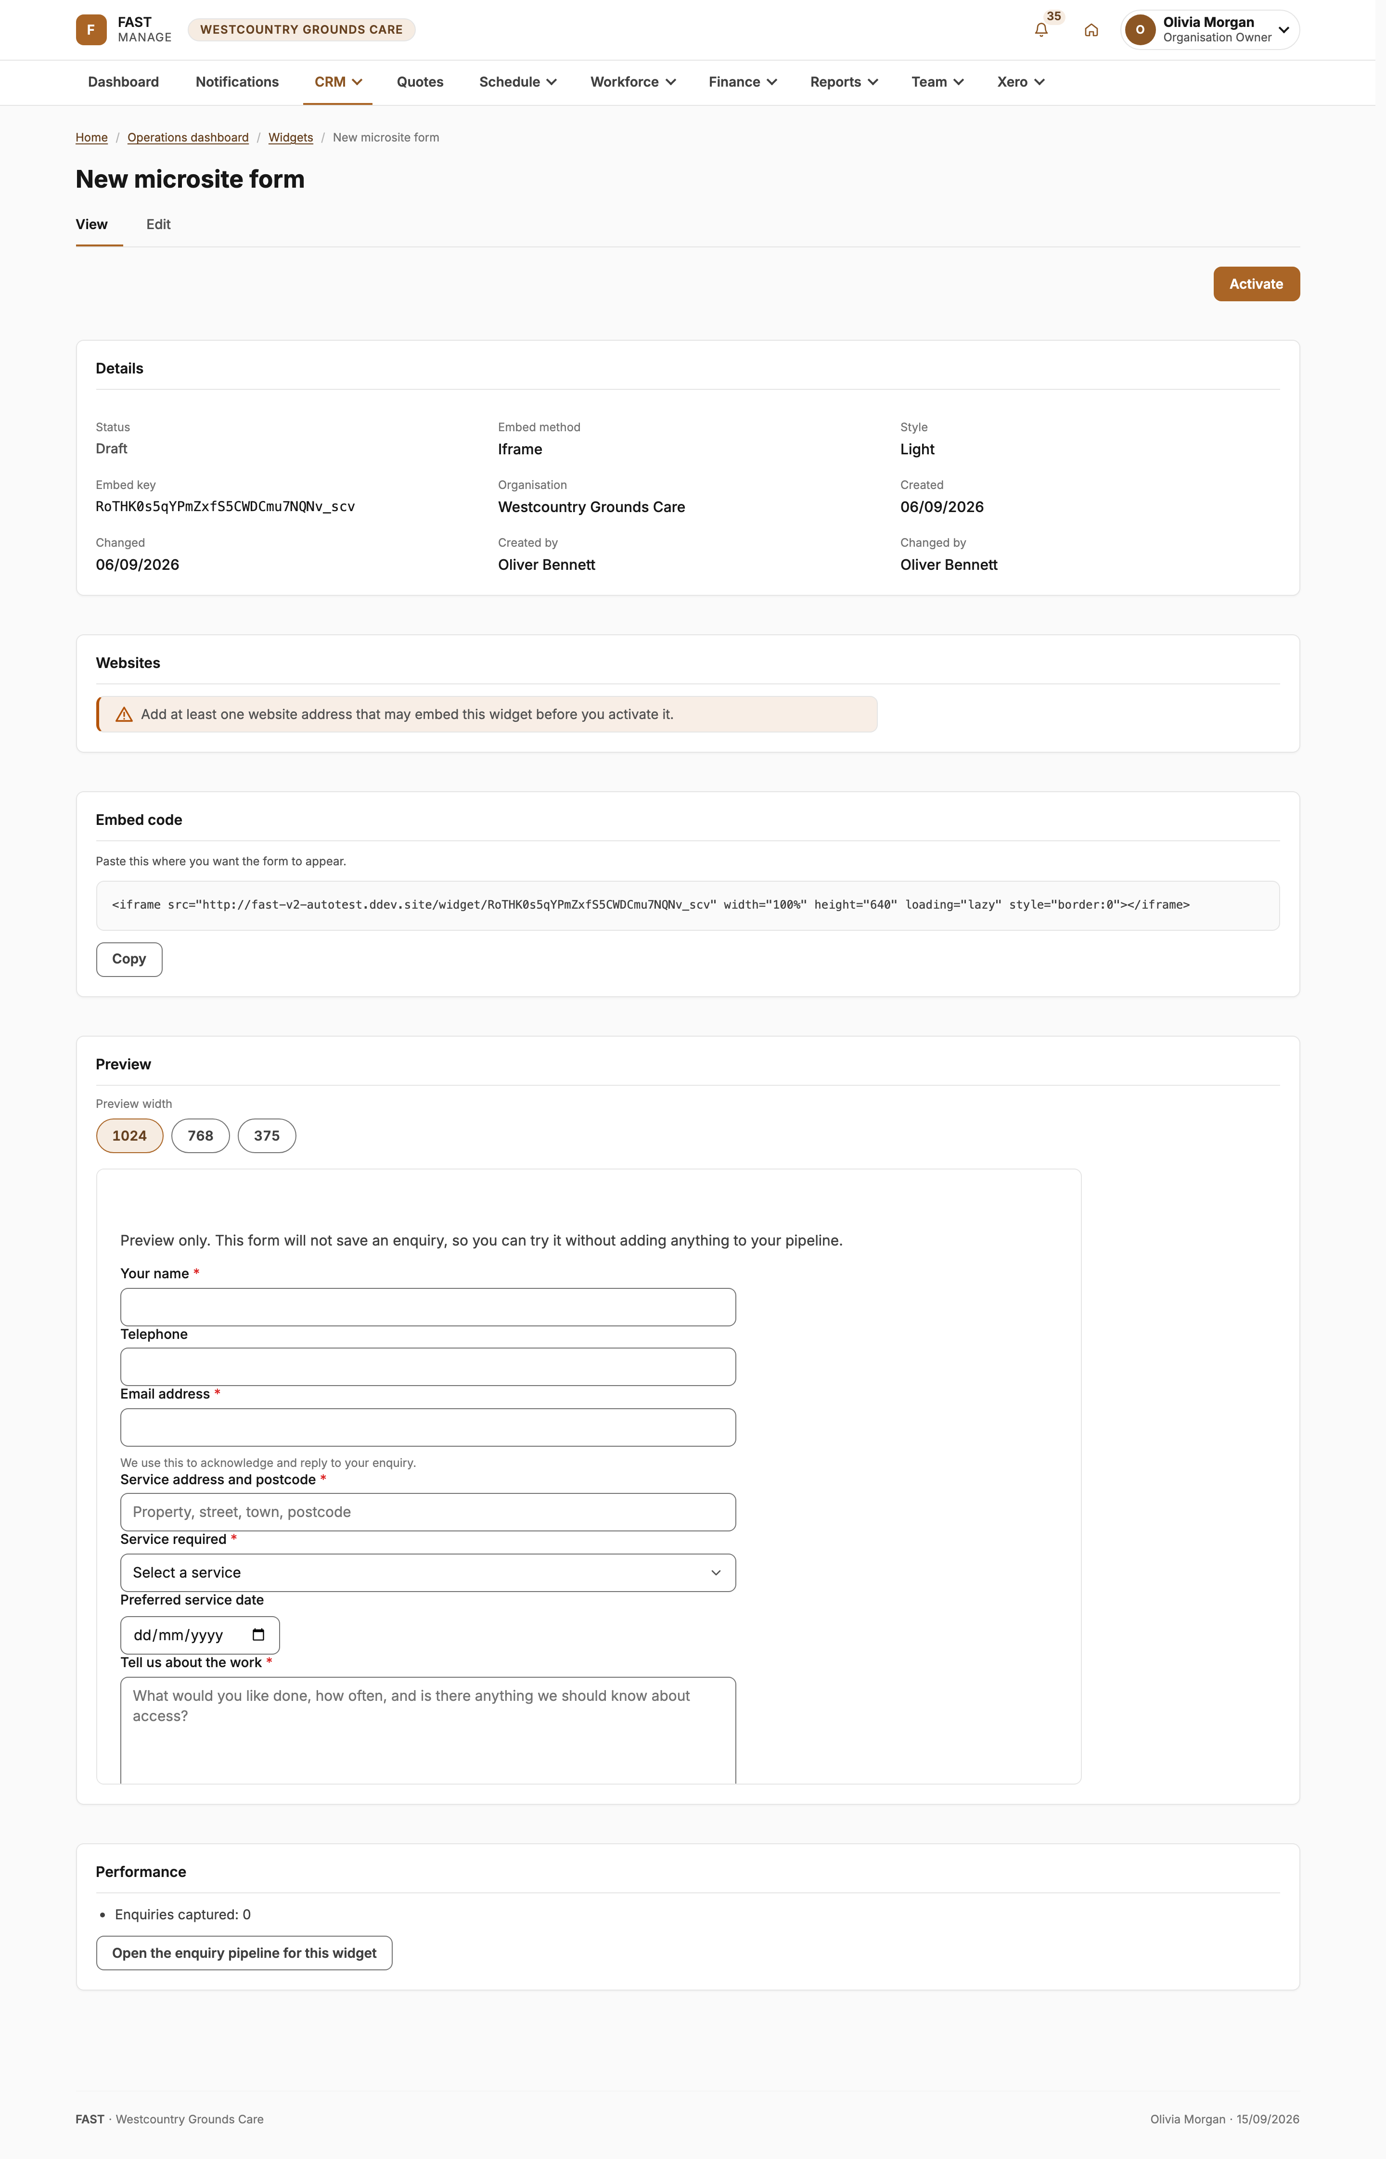Image resolution: width=1386 pixels, height=2159 pixels.
Task: Click the orange F logo icon
Action: 91,30
